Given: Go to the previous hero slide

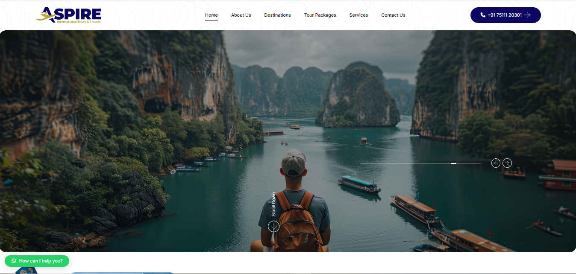Looking at the screenshot, I should 496,163.
